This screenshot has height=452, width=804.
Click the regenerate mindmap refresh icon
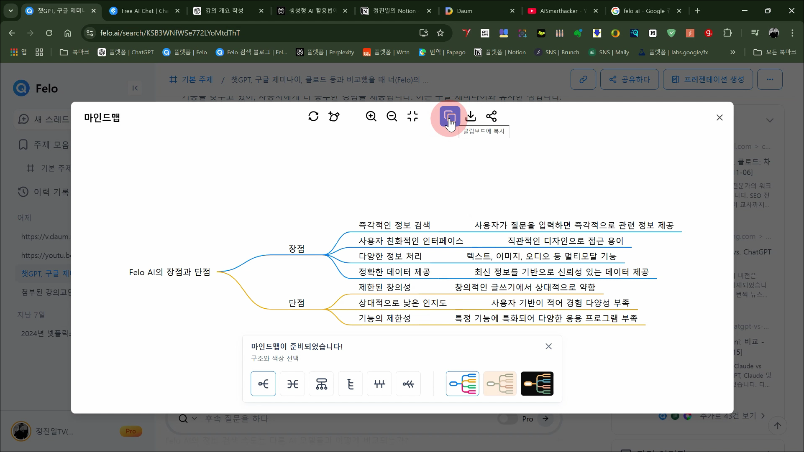(313, 116)
